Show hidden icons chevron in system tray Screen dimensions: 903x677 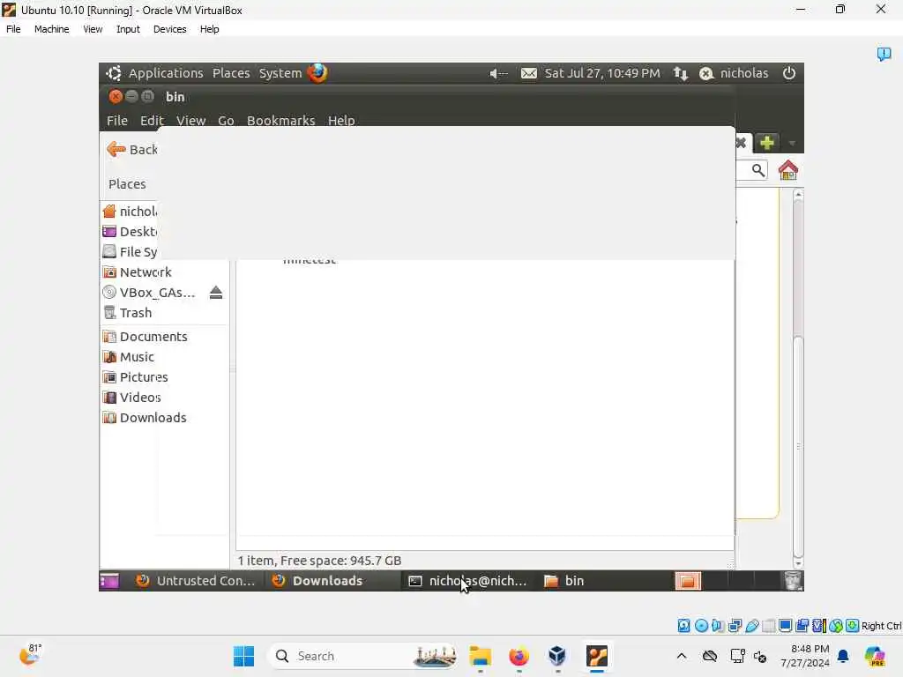click(682, 656)
